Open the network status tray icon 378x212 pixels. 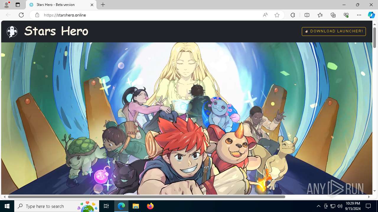pyautogui.click(x=333, y=206)
